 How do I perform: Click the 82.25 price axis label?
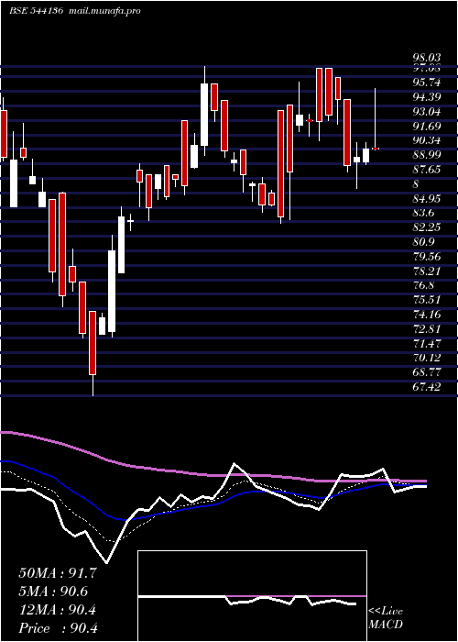click(x=426, y=227)
